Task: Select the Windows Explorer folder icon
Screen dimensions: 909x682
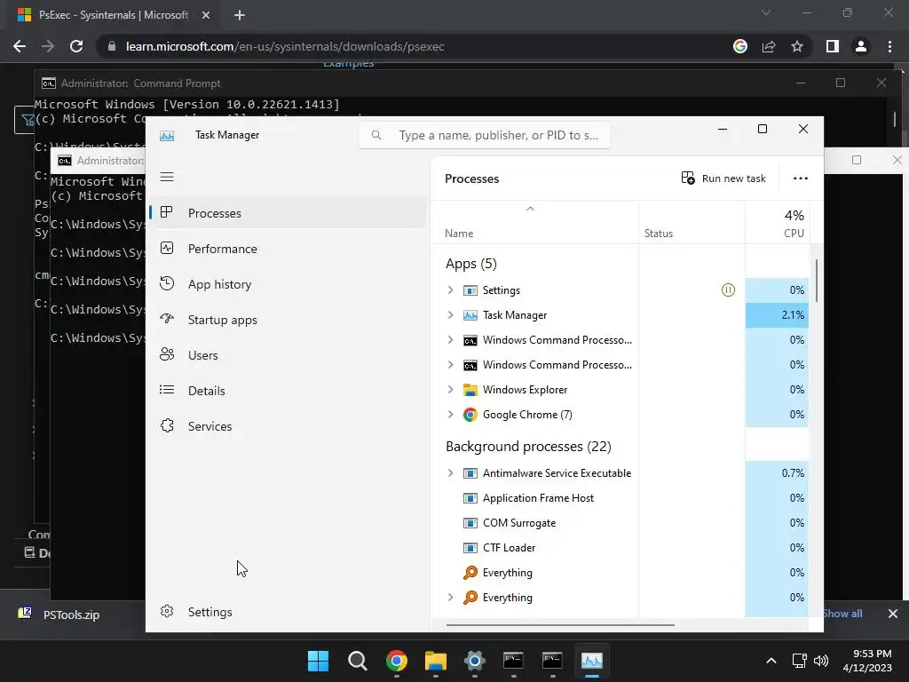Action: coord(470,390)
